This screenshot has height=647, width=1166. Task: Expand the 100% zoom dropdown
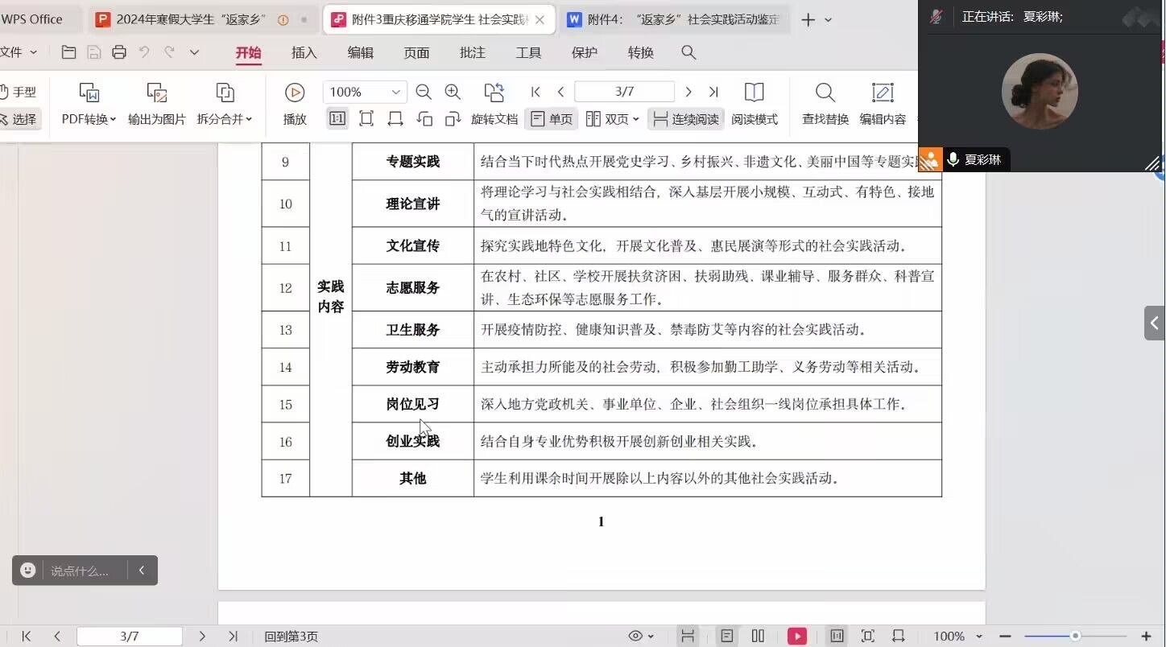[395, 93]
